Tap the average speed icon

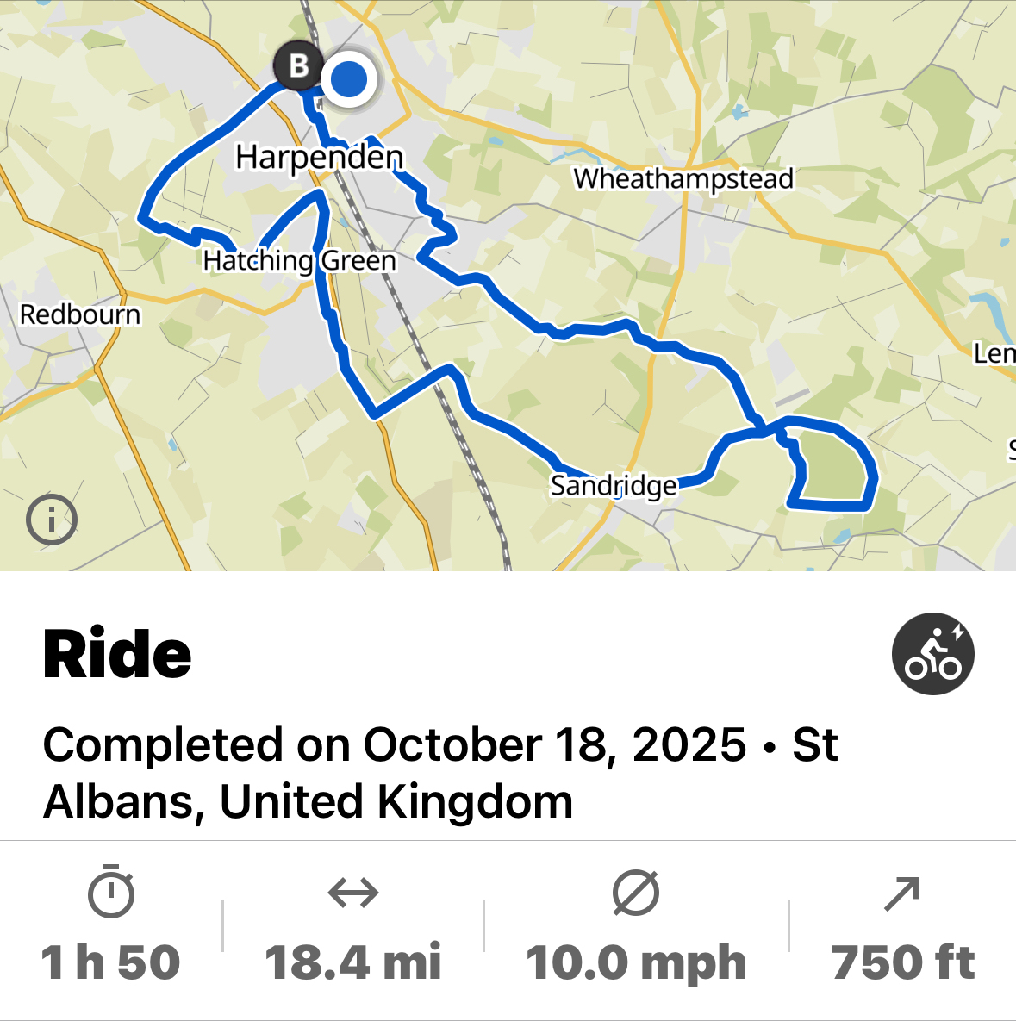tap(636, 893)
